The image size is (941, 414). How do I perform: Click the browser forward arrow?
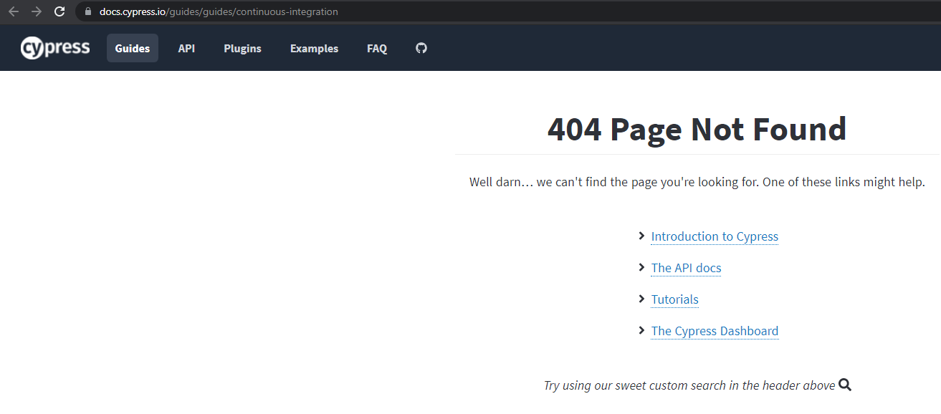click(x=36, y=11)
